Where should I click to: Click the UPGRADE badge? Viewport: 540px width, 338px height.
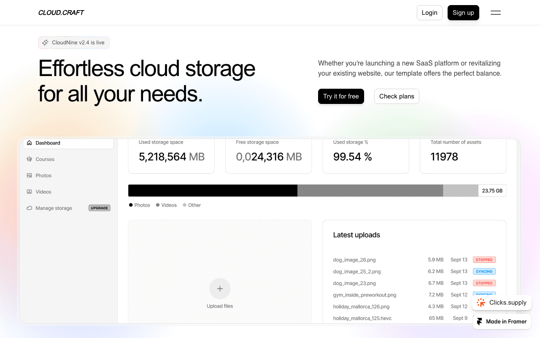tap(100, 208)
